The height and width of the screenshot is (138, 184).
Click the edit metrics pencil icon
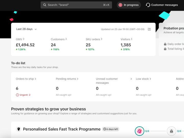(149, 29)
